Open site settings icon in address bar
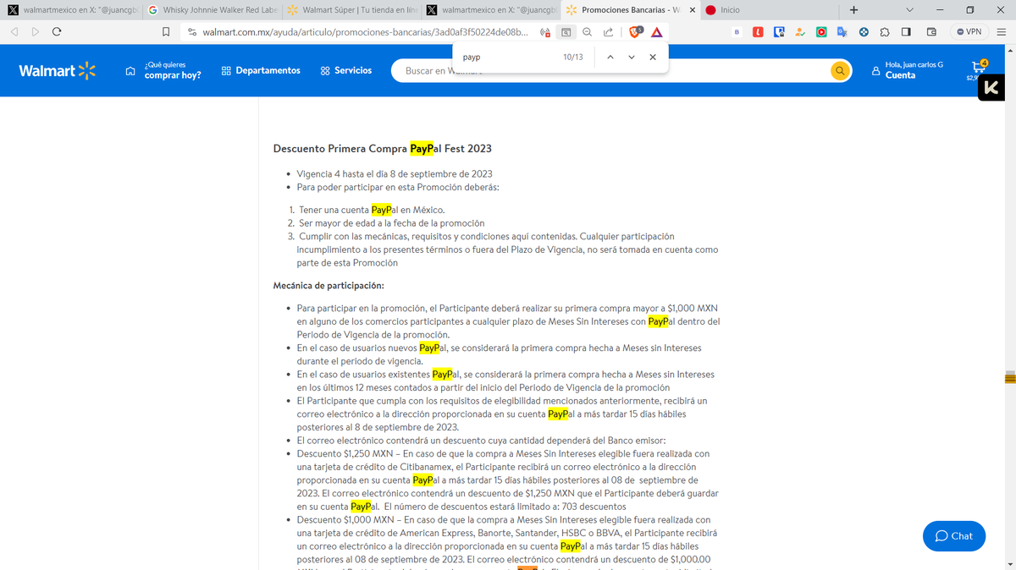1016x570 pixels. pyautogui.click(x=192, y=32)
